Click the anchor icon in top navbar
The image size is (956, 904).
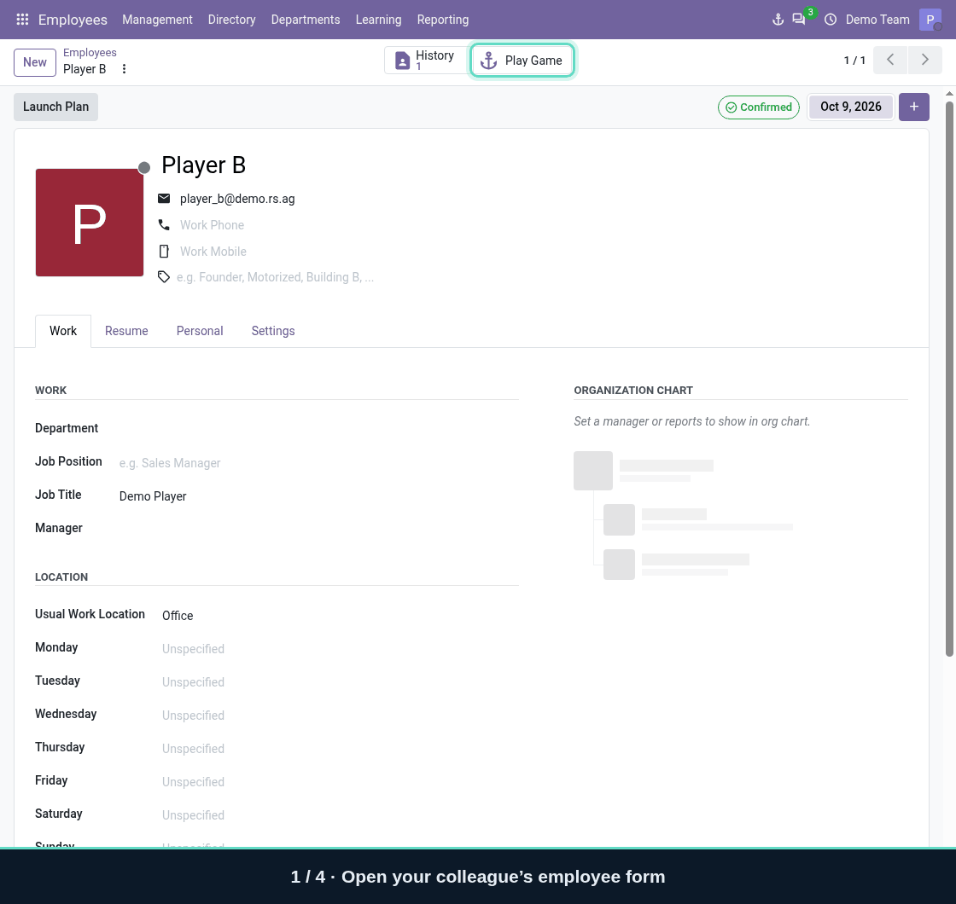tap(778, 20)
